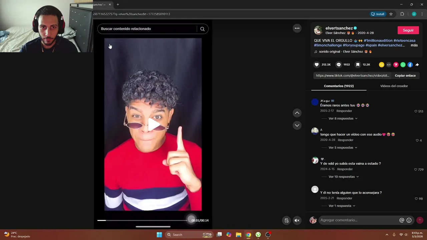Unmute the video with the speaker icon

tap(297, 220)
